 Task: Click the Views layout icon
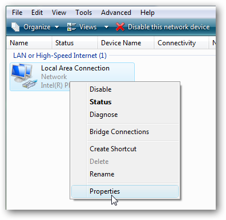pyautogui.click(x=71, y=27)
